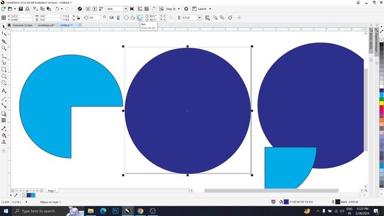The image size is (384, 216).
Task: Toggle the Show guidelines button
Action: pyautogui.click(x=154, y=9)
